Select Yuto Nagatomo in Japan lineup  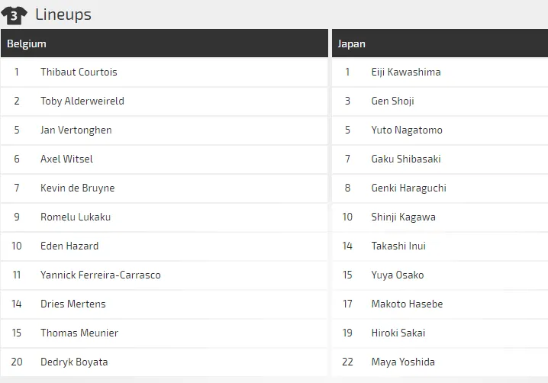tap(407, 130)
